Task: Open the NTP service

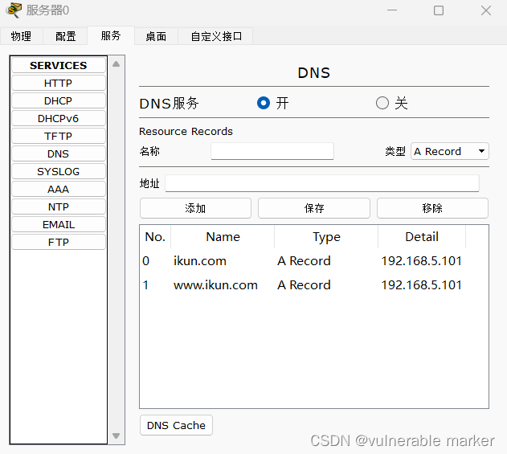Action: click(59, 207)
